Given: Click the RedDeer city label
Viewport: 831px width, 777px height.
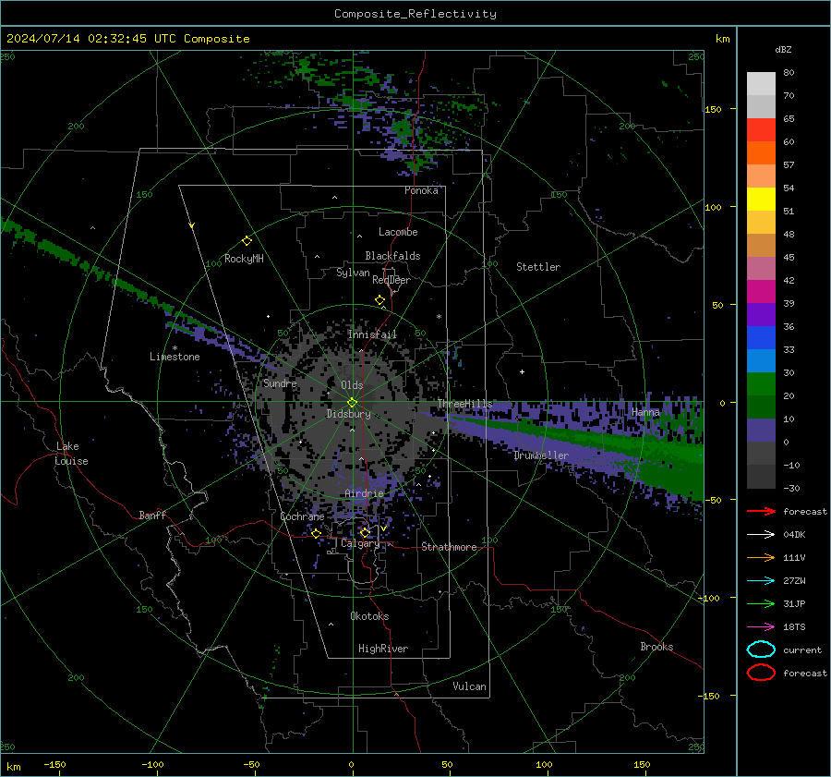Looking at the screenshot, I should click(391, 280).
